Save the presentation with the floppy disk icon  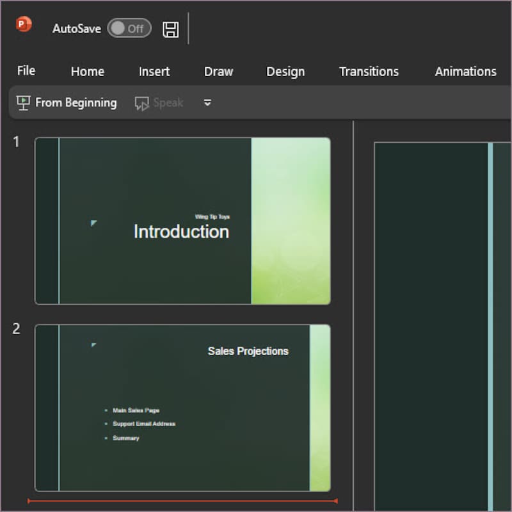pyautogui.click(x=170, y=29)
